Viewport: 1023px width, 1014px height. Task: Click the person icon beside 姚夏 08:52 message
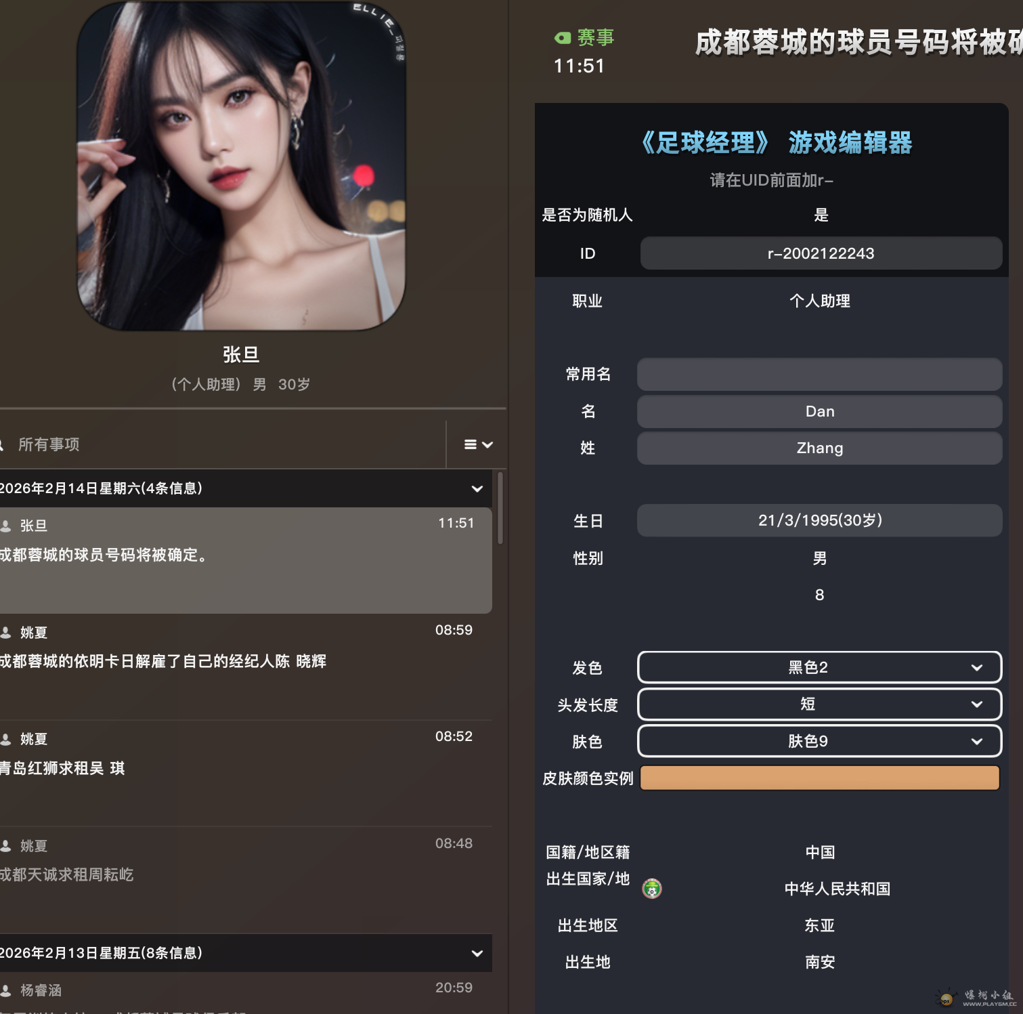(6, 739)
